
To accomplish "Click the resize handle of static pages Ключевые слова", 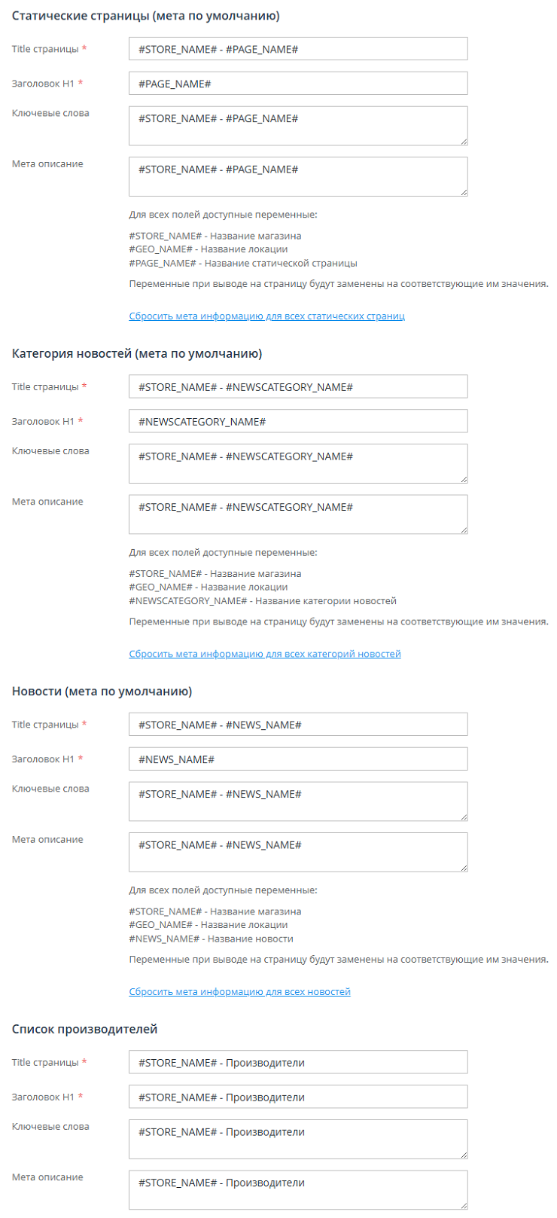I will (464, 141).
